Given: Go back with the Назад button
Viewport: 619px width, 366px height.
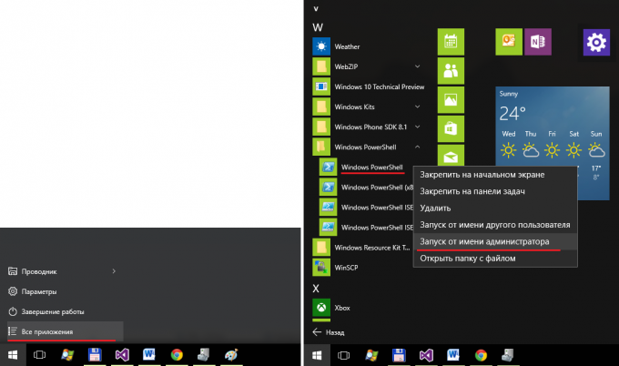Looking at the screenshot, I should click(329, 332).
